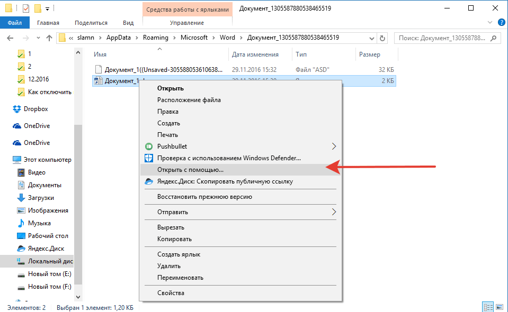Expand the Pushbullet submenu arrow
Image resolution: width=508 pixels, height=312 pixels.
pos(334,146)
